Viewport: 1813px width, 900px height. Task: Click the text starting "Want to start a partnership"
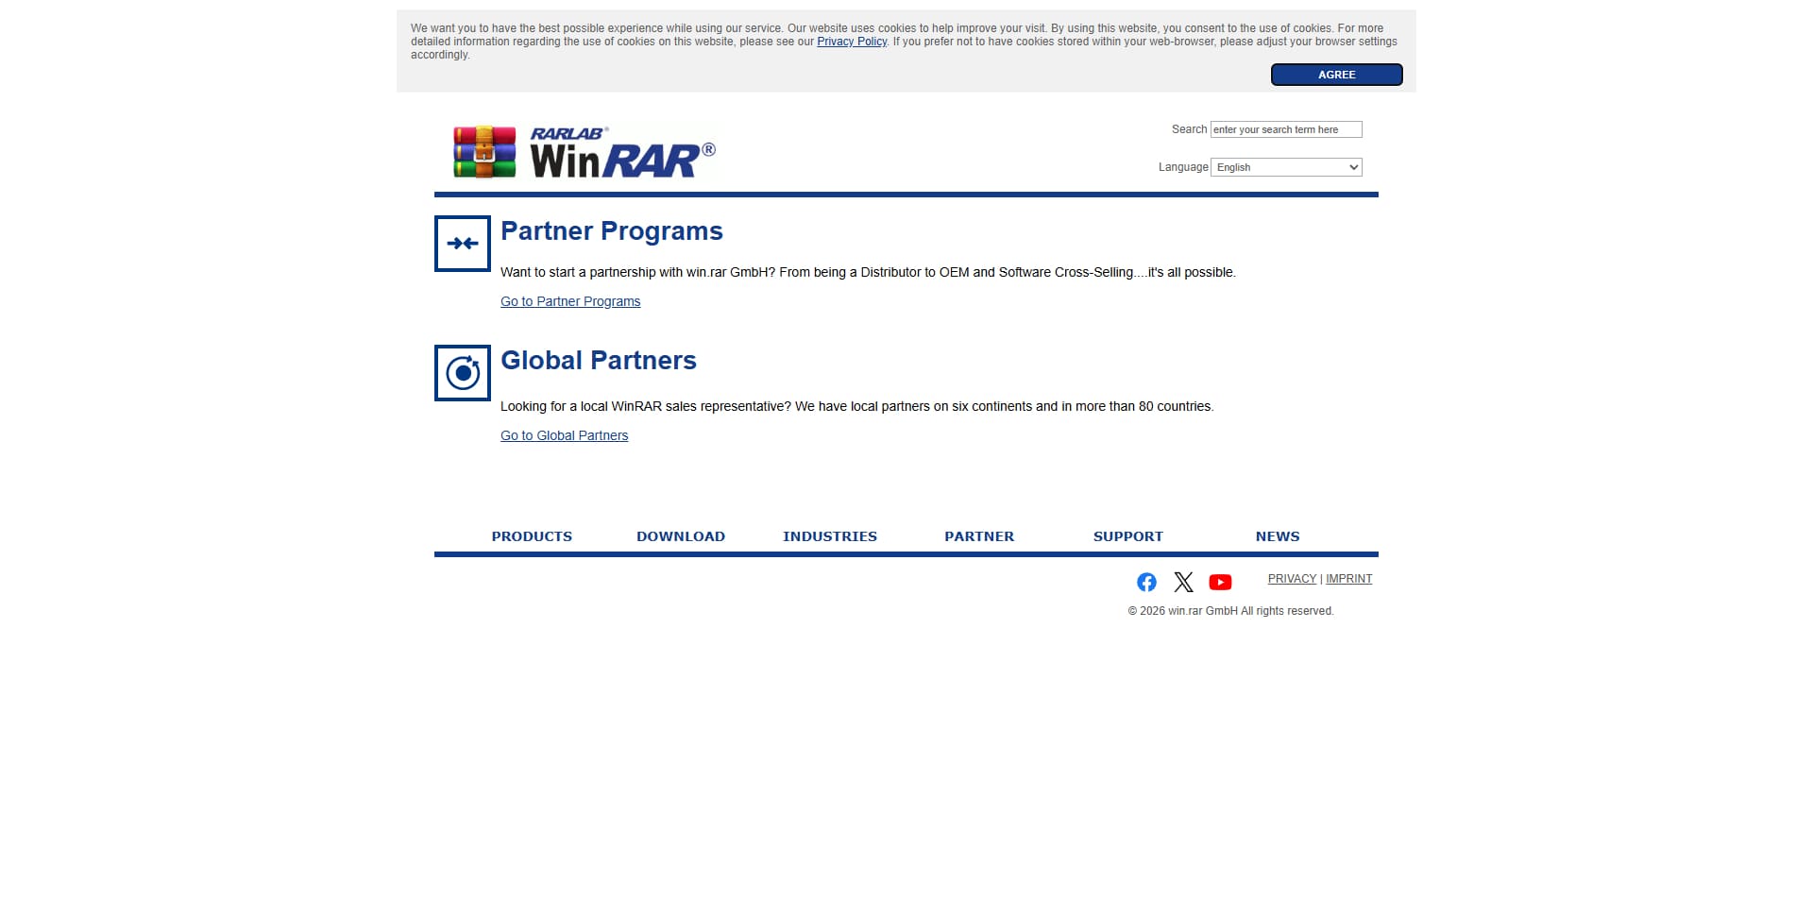pyautogui.click(x=868, y=272)
